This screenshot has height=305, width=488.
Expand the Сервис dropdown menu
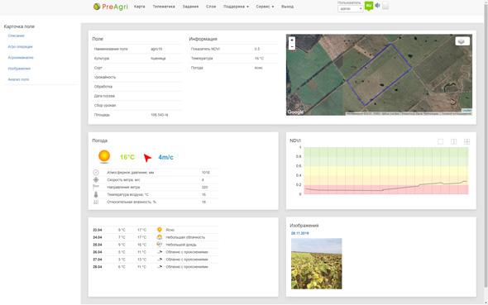[265, 7]
